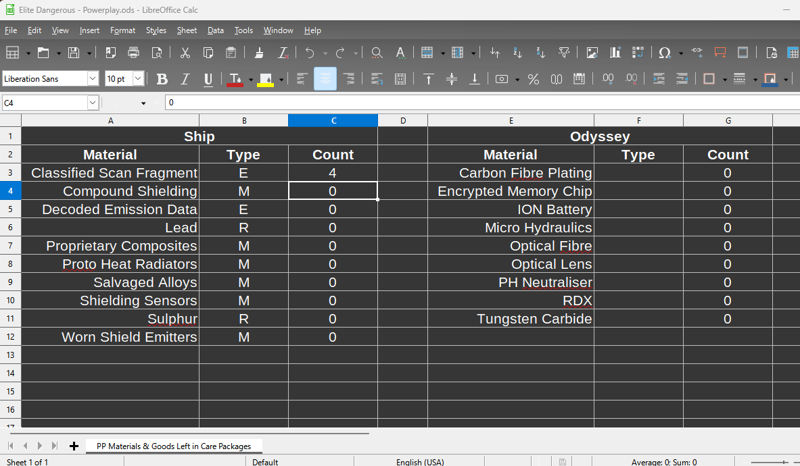800x466 pixels.
Task: Toggle Wrap Text for the cell
Action: (x=377, y=79)
